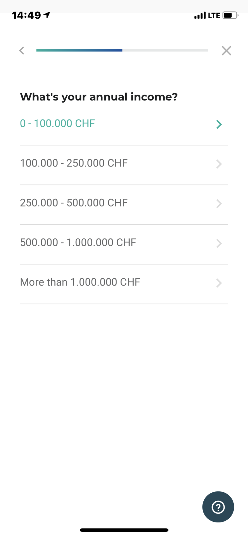Image resolution: width=248 pixels, height=537 pixels.
Task: Open the help question mark button
Action: (x=218, y=507)
